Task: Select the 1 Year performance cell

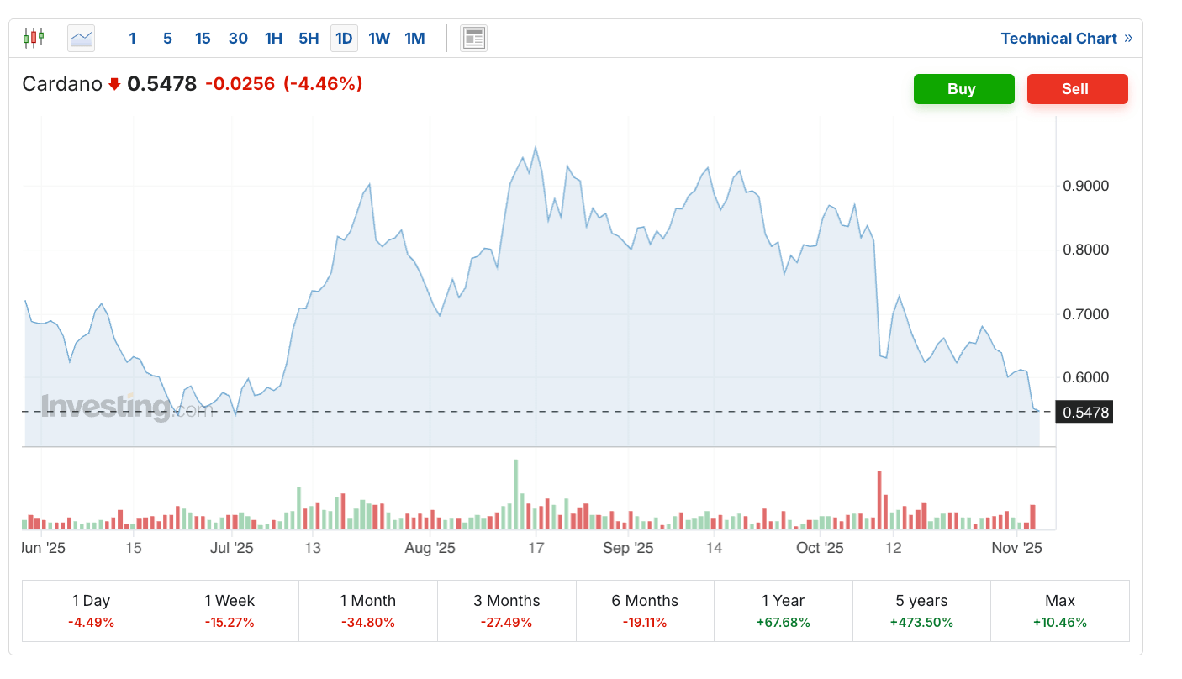Action: 783,610
